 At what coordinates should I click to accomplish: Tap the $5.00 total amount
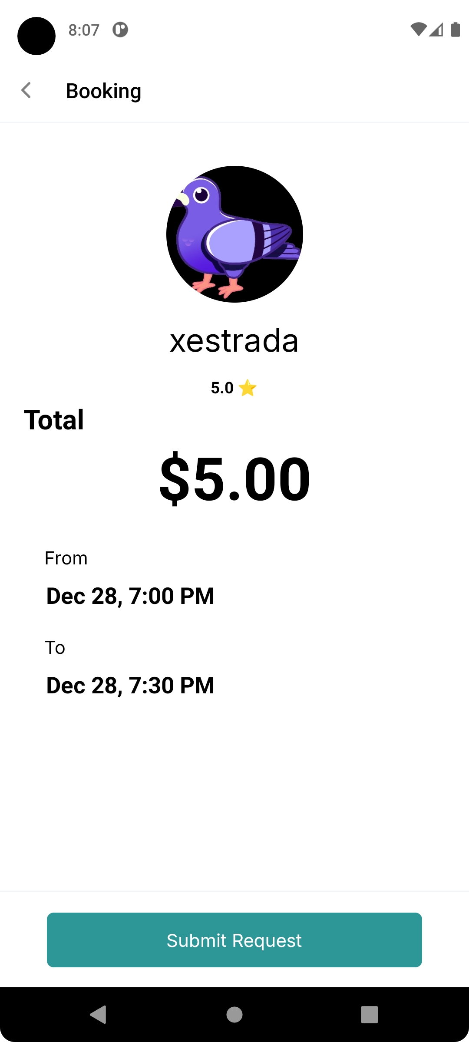click(x=234, y=478)
